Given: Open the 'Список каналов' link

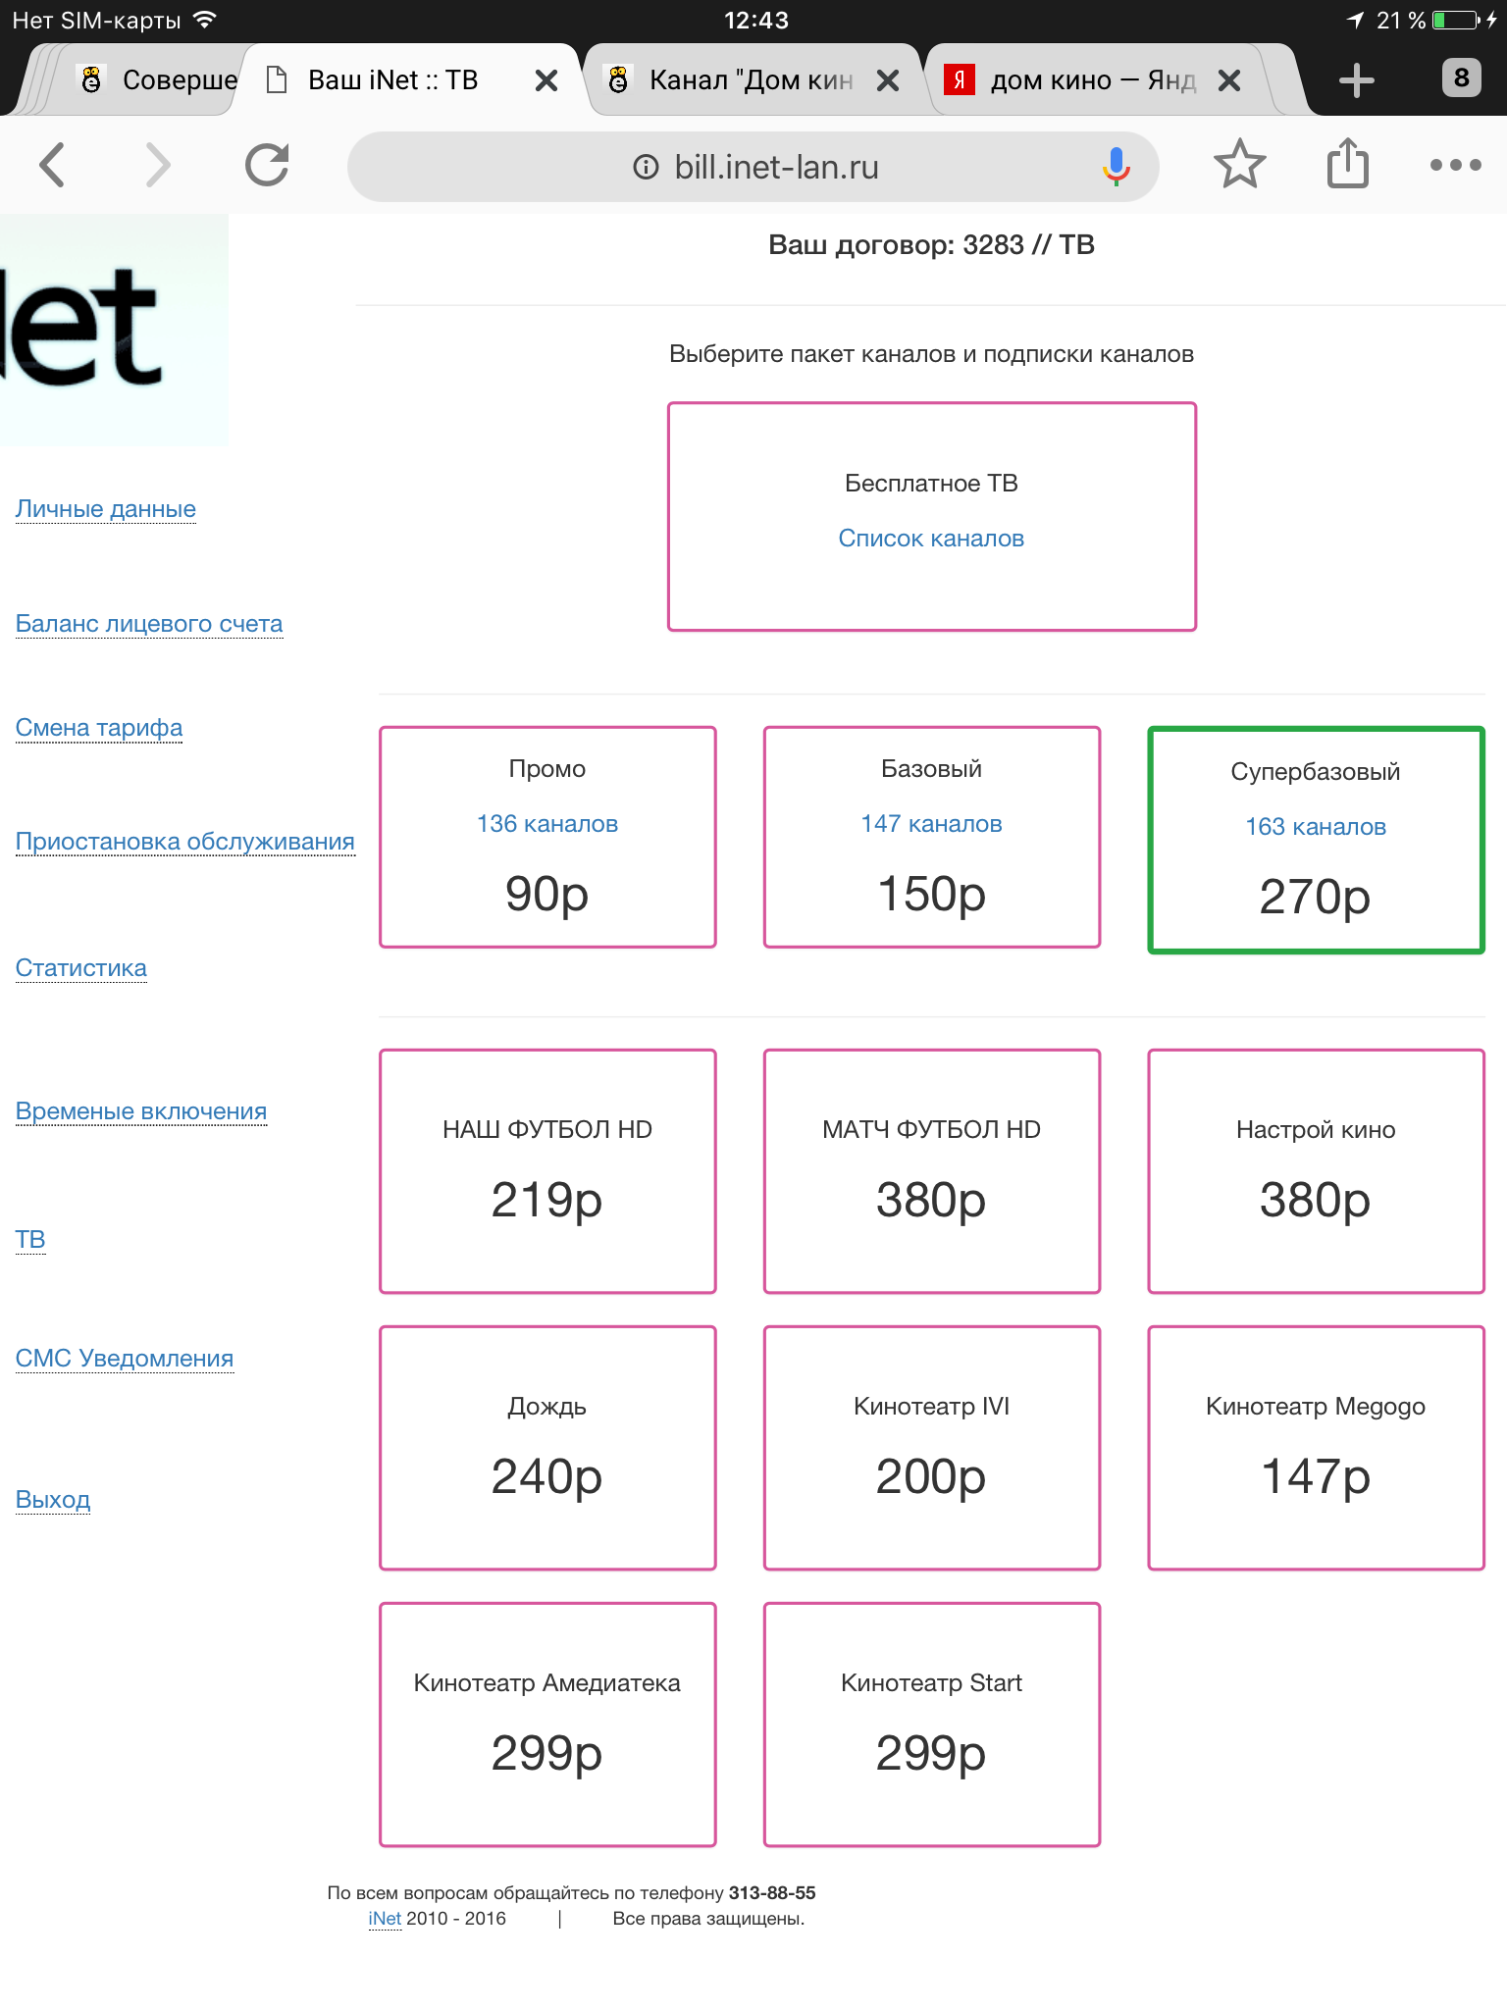Looking at the screenshot, I should (931, 539).
